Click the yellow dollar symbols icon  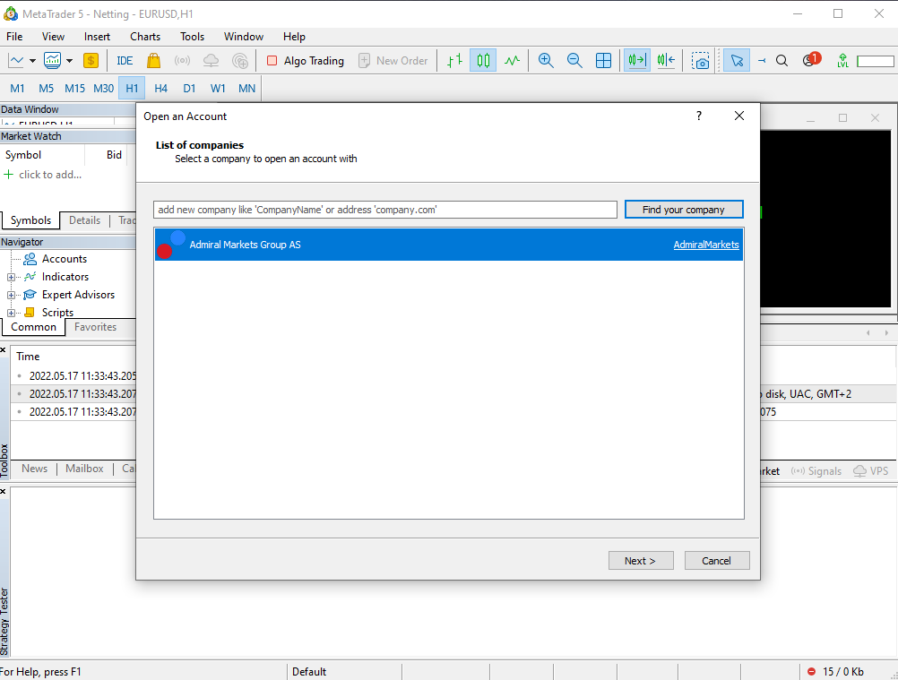click(x=91, y=60)
